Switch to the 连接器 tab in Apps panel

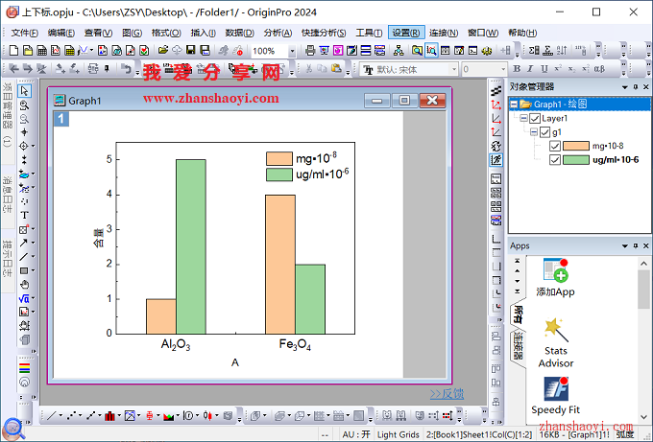(518, 347)
